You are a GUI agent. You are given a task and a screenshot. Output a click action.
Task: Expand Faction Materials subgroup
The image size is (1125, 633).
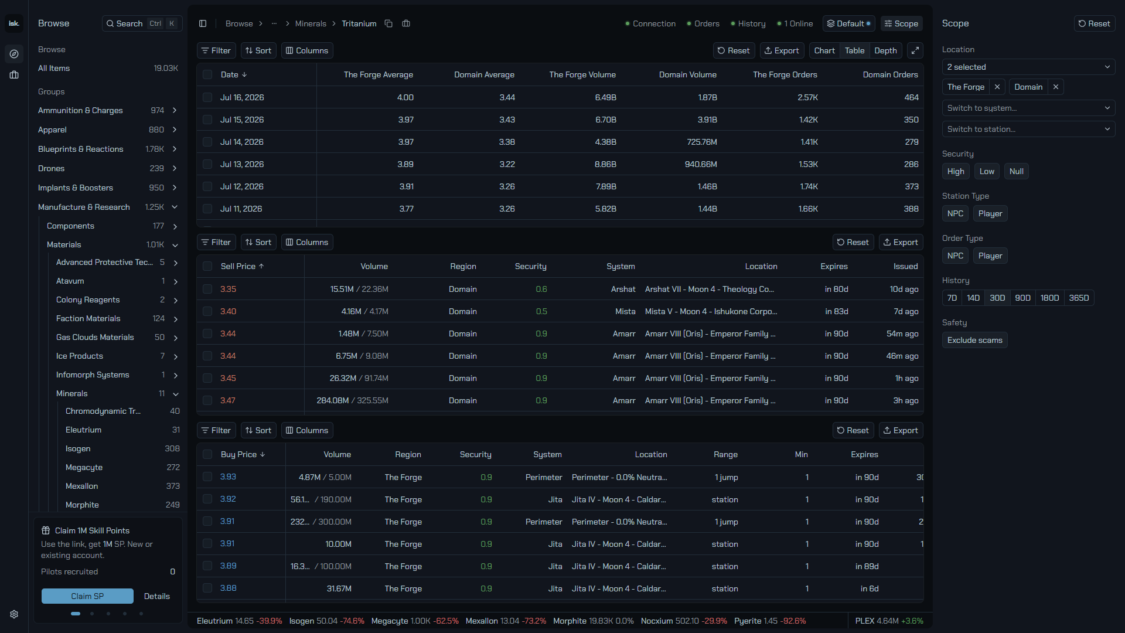(175, 319)
